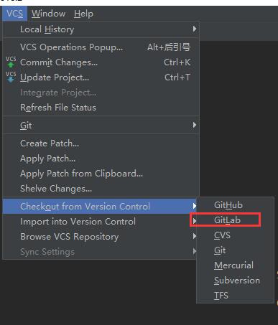Click the blue Update Project VCS icon
278x325 pixels.
[11, 77]
